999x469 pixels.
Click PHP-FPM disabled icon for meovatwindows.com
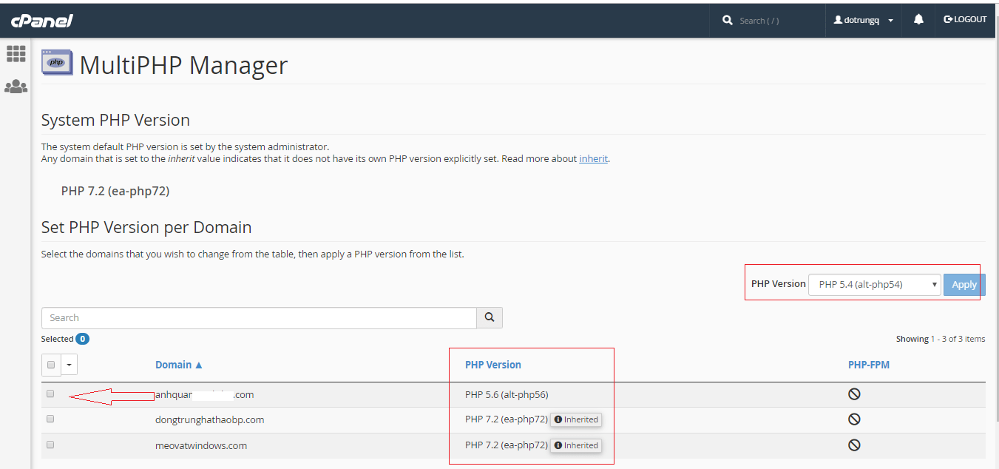pyautogui.click(x=854, y=445)
